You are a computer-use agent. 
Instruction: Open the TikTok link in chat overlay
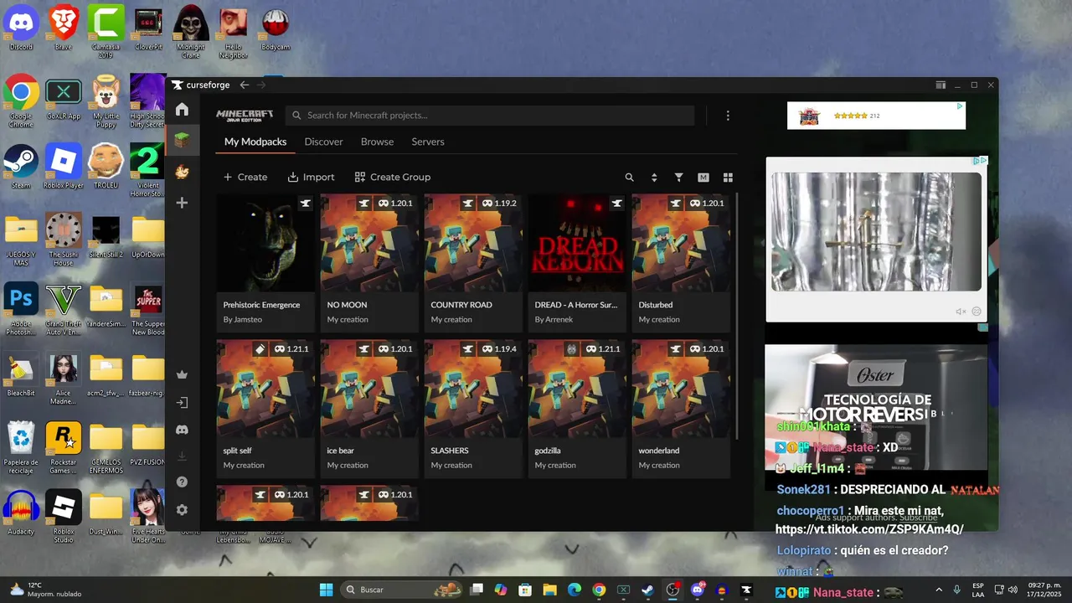869,529
